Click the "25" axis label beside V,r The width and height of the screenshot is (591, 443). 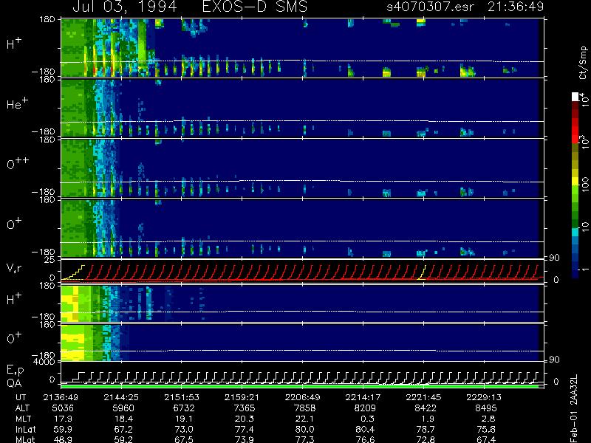point(49,260)
